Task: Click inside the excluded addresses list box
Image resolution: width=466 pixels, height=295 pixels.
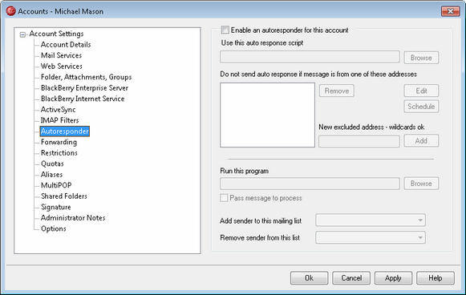Action: tap(267, 115)
